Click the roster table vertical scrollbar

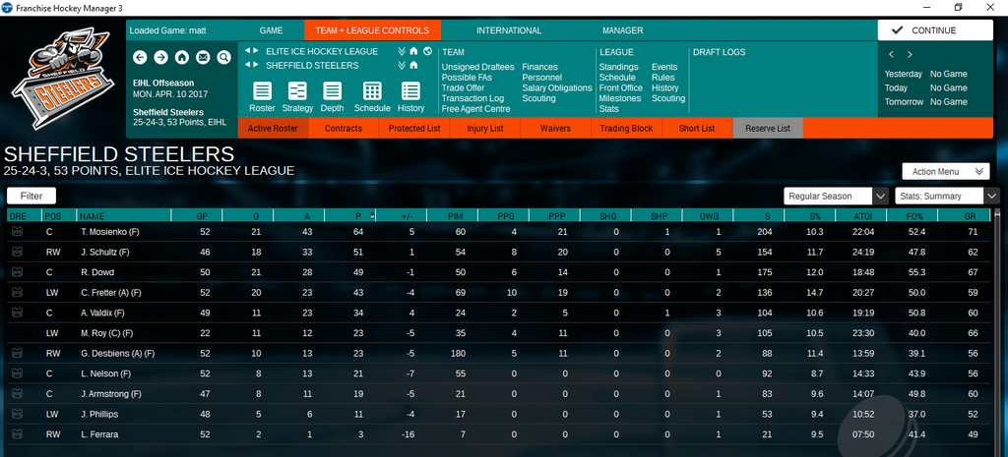pos(997,332)
